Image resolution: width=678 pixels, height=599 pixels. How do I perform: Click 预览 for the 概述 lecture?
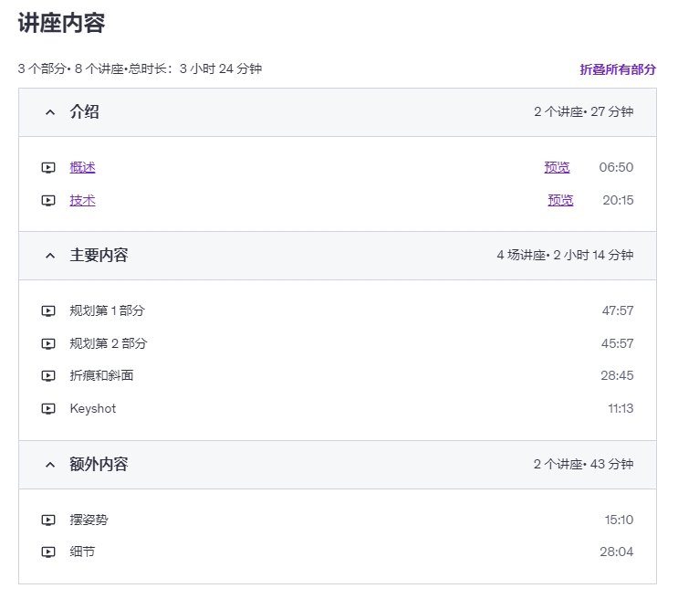coord(557,167)
